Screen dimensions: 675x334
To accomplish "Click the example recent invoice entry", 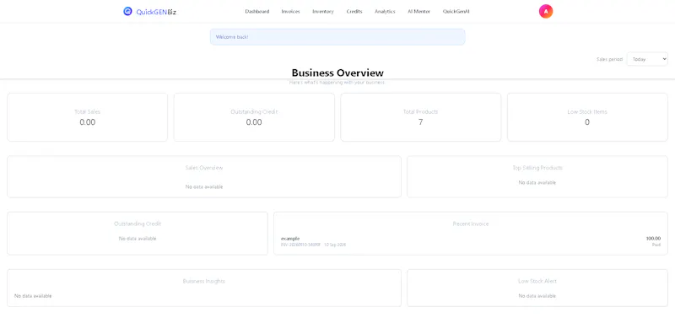I will (471, 241).
